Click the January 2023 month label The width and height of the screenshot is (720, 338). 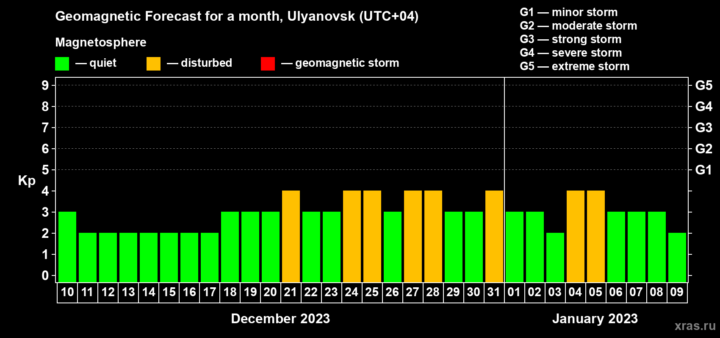[x=595, y=319]
